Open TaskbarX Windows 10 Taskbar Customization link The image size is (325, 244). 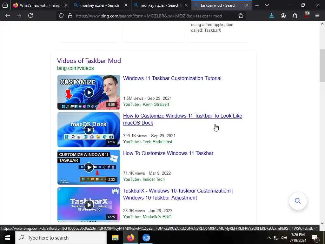click(x=178, y=194)
